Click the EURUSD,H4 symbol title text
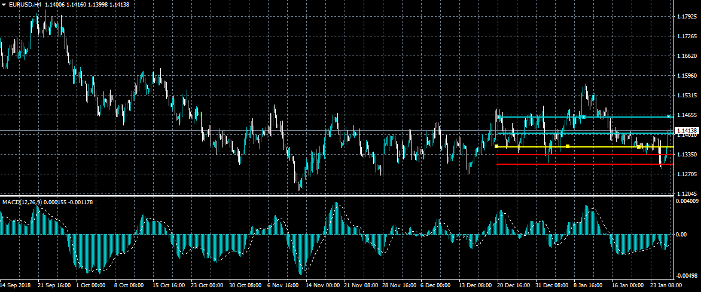The height and width of the screenshot is (292, 701). 25,5
